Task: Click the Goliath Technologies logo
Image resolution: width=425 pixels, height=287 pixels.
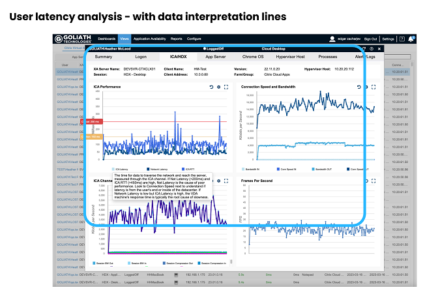Action: [73, 39]
